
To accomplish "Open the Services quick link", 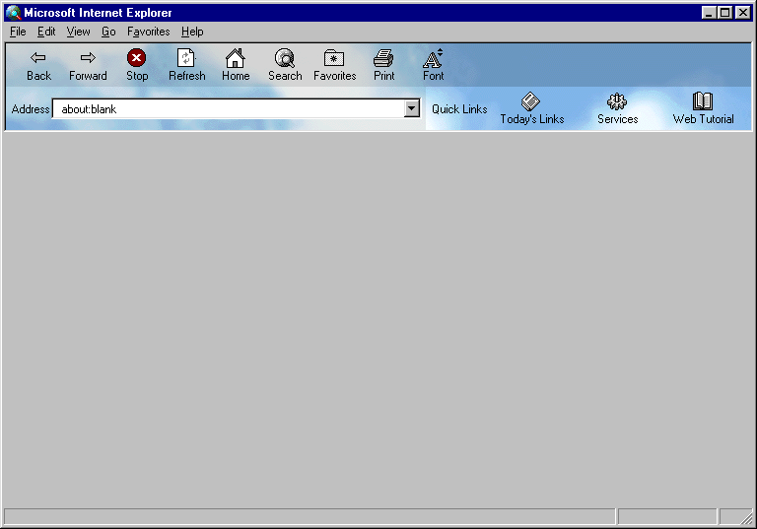I will tap(617, 108).
